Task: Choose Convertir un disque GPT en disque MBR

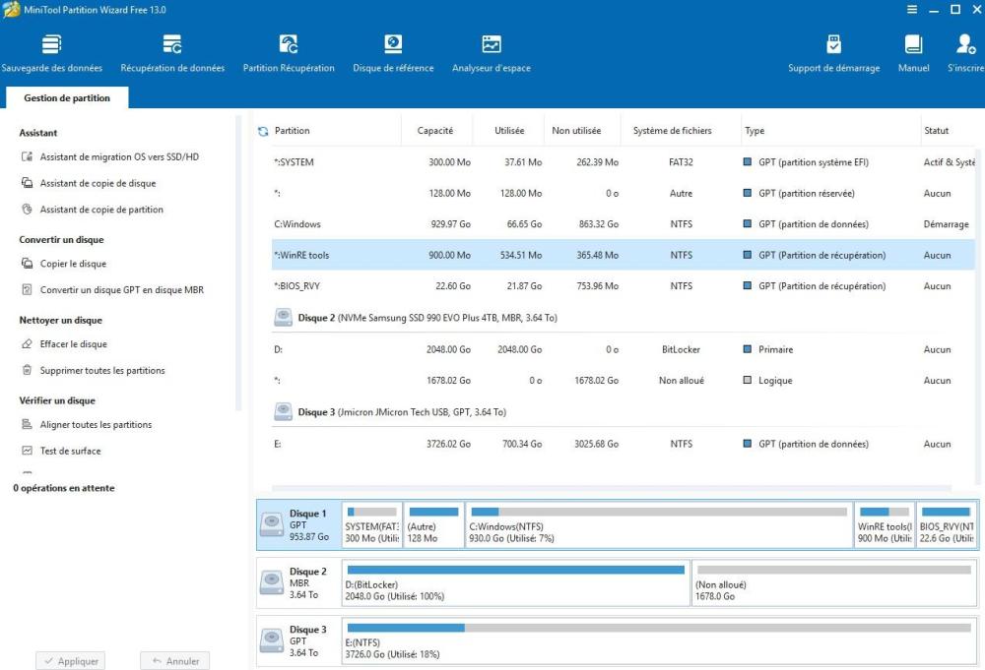Action: 121,290
